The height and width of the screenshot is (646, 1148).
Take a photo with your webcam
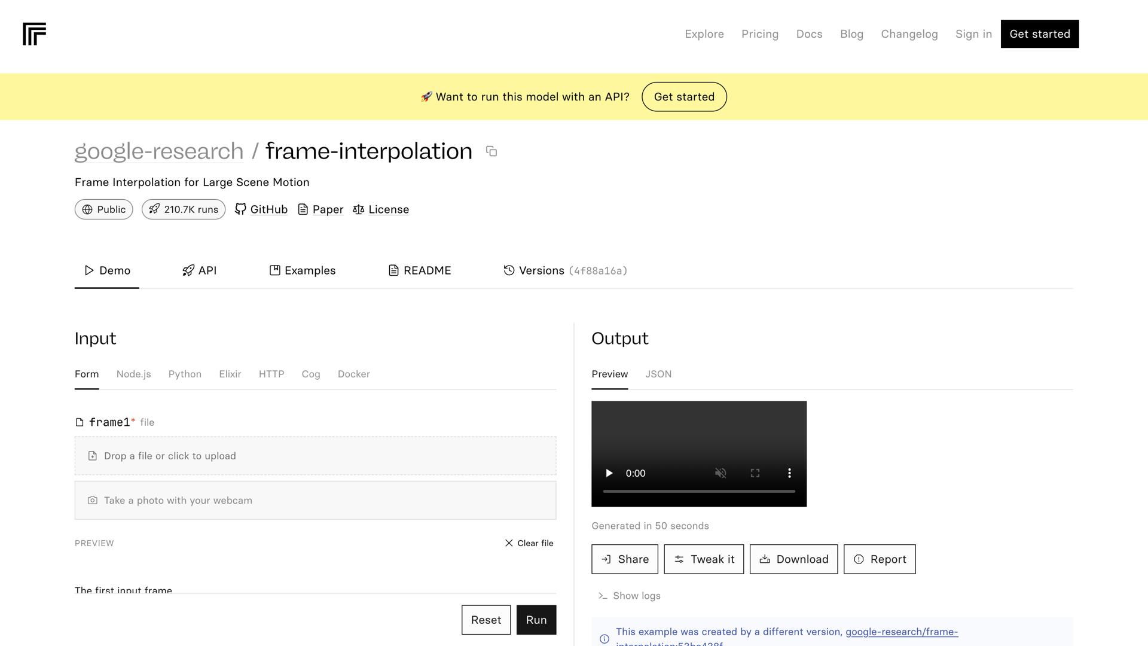point(315,500)
